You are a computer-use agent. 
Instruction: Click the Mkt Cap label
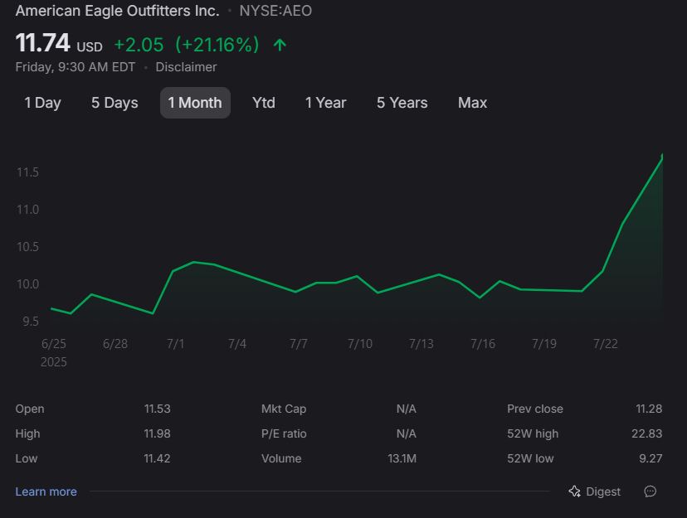[x=284, y=409]
